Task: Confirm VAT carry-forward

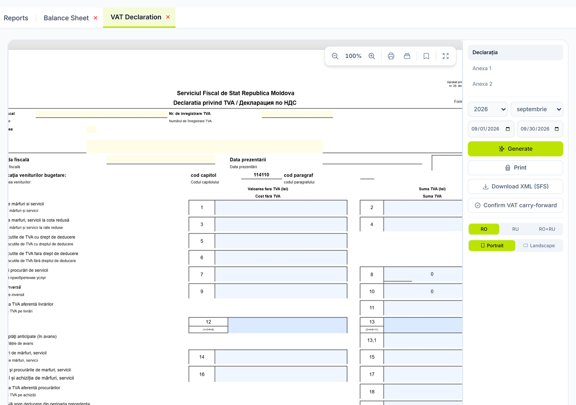Action: (x=515, y=205)
